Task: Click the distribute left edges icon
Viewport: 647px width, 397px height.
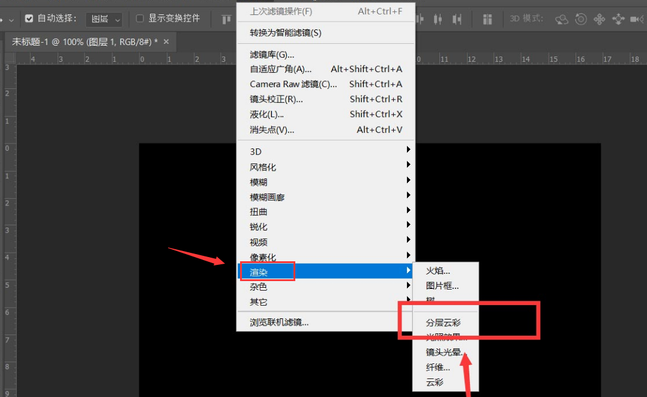Action: 420,19
